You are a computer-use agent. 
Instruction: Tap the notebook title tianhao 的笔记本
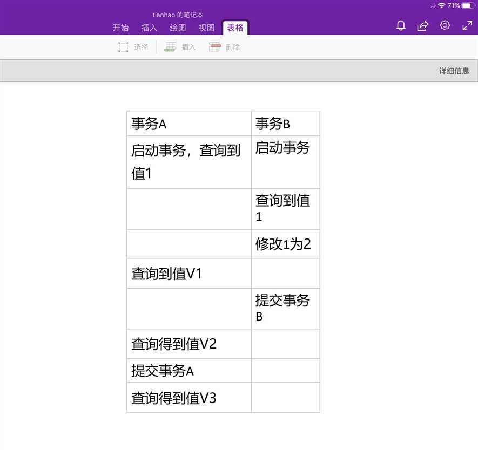(178, 15)
